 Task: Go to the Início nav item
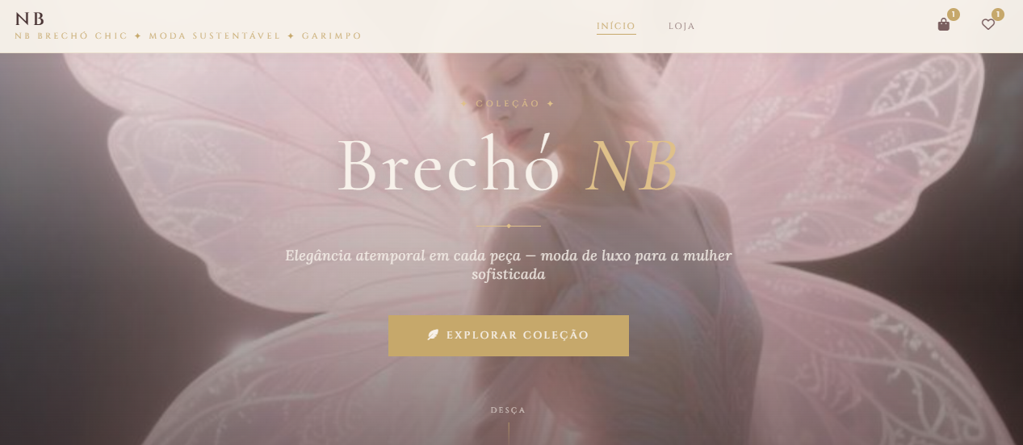(x=616, y=26)
